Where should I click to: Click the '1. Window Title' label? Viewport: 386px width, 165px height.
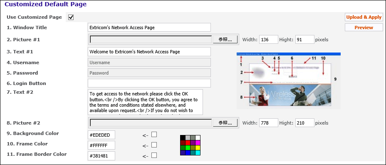click(27, 27)
